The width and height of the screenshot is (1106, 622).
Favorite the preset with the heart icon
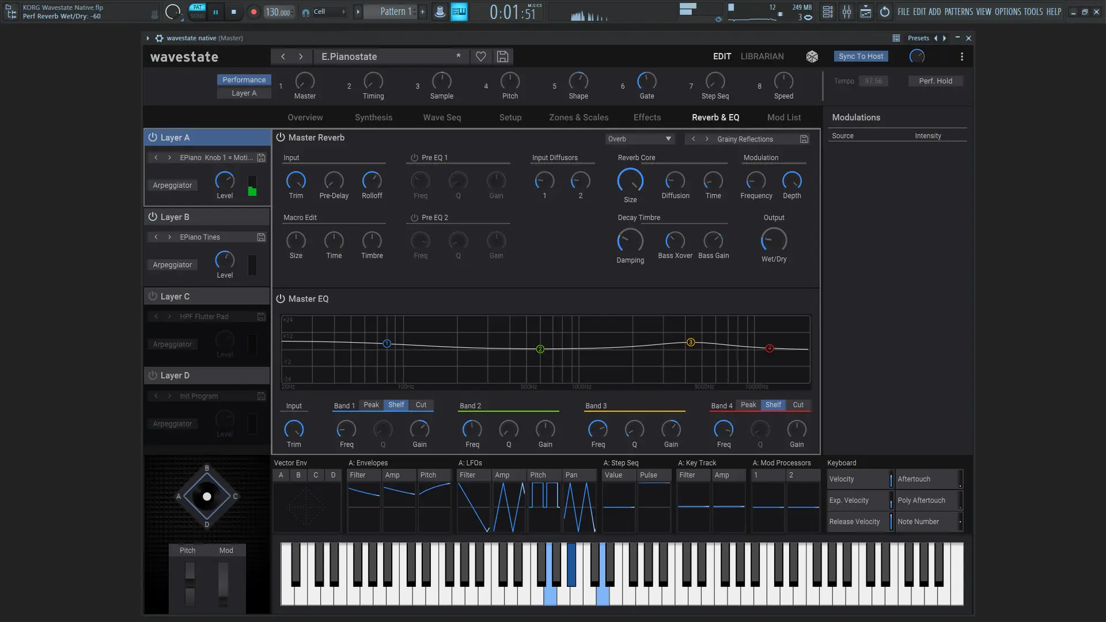coord(480,56)
